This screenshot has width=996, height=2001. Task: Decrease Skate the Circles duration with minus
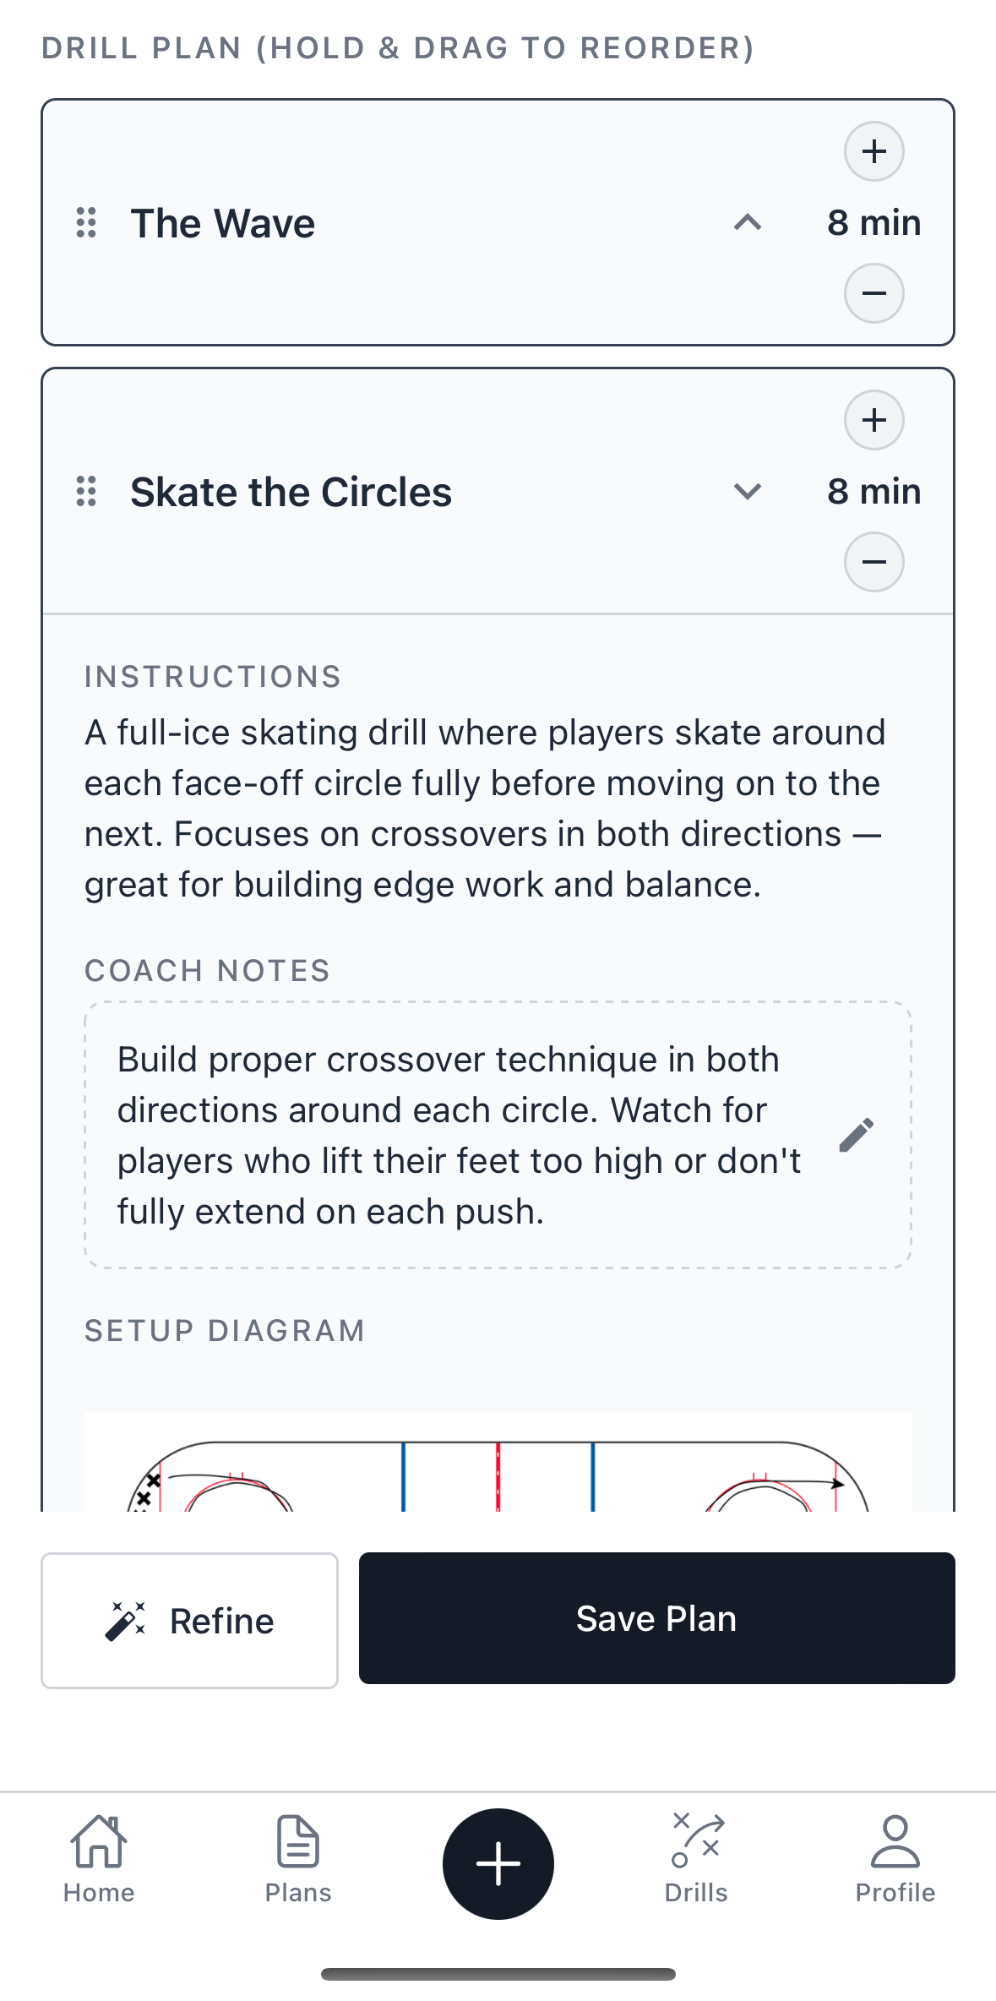pos(874,562)
